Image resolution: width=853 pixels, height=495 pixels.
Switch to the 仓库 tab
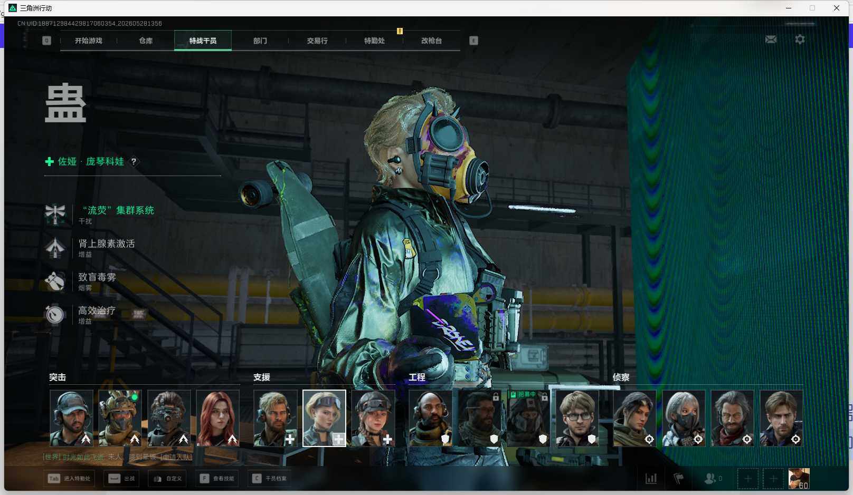coord(146,41)
